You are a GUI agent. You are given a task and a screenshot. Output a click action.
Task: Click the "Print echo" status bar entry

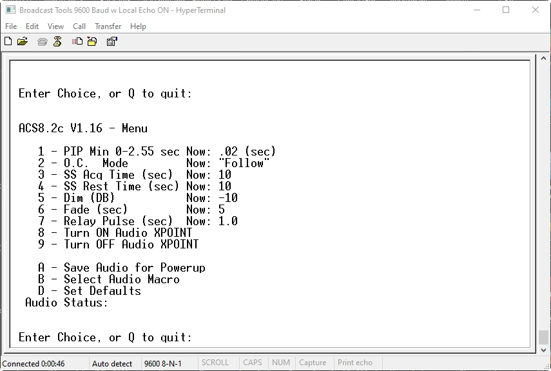point(355,363)
